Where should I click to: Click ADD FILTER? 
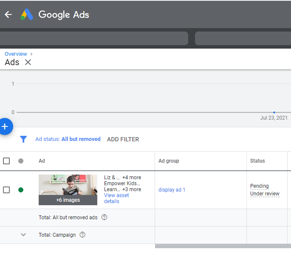[x=123, y=139]
